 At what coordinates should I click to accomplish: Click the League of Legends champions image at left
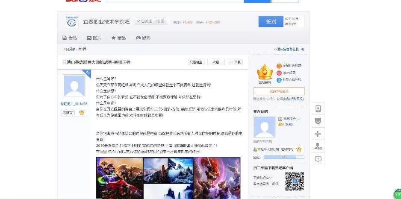tap(119, 178)
